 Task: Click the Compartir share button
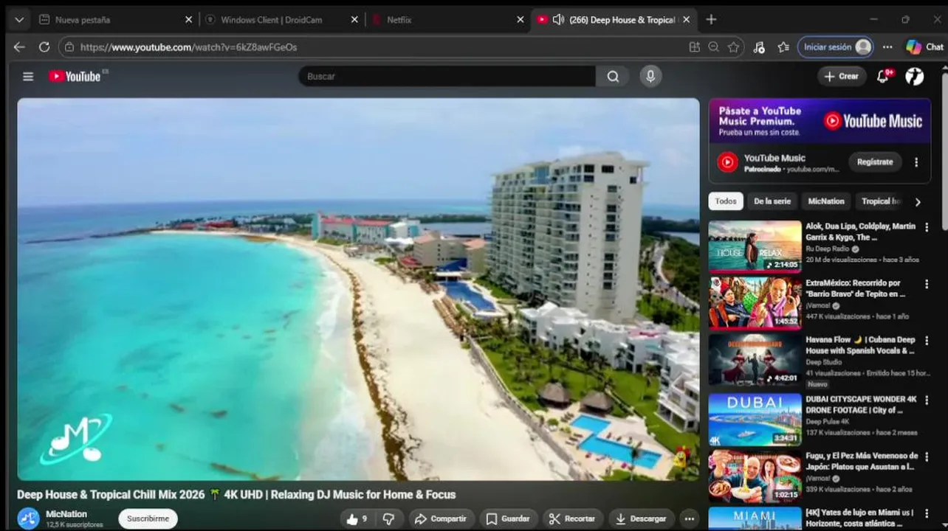[441, 518]
